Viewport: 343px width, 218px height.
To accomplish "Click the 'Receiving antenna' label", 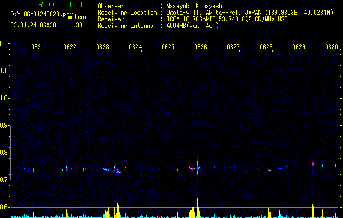I will pyautogui.click(x=125, y=26).
